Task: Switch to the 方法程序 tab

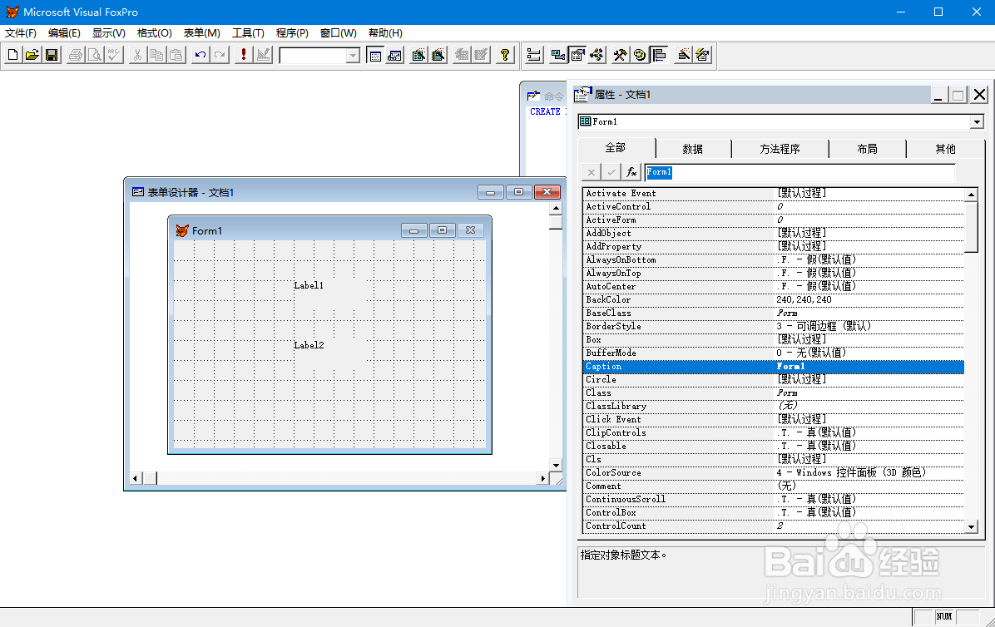Action: click(780, 149)
